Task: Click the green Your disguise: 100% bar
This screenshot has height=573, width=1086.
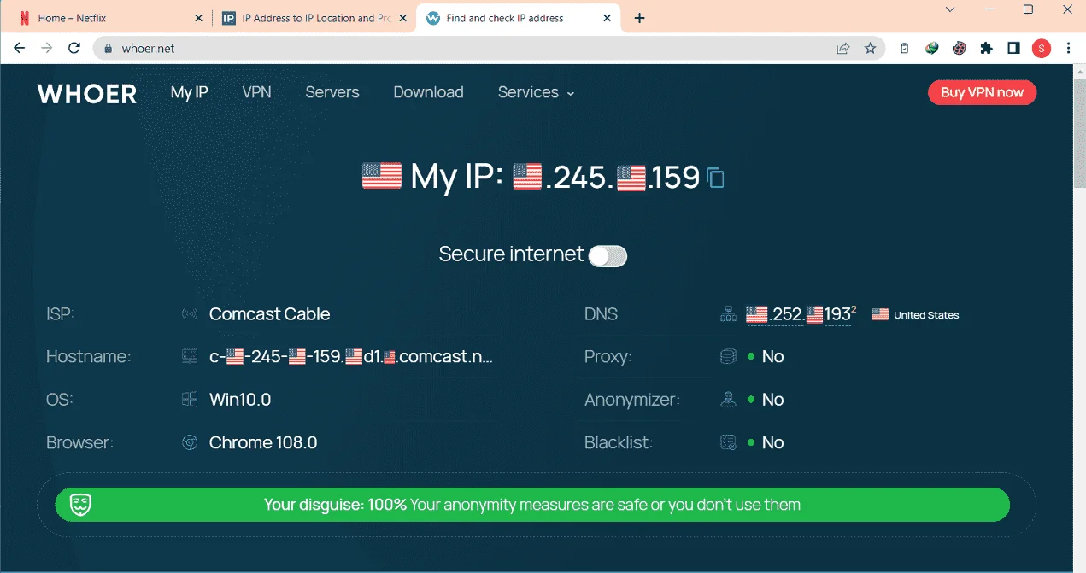Action: click(x=532, y=505)
